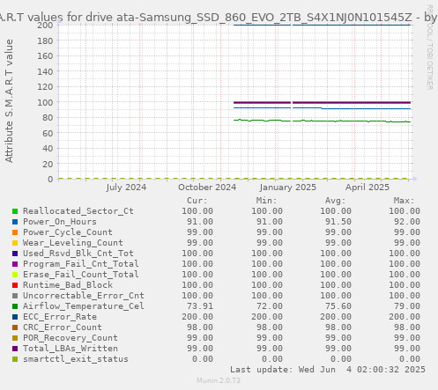Click the POR_Recovery_Count legend label
This screenshot has height=390, width=438.
click(71, 338)
